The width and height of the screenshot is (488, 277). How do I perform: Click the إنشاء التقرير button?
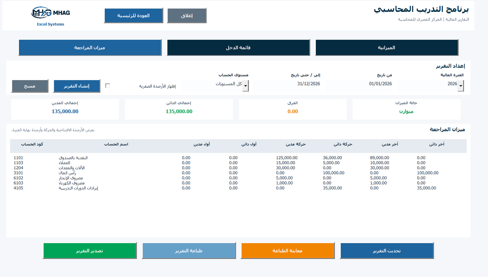coord(77,86)
